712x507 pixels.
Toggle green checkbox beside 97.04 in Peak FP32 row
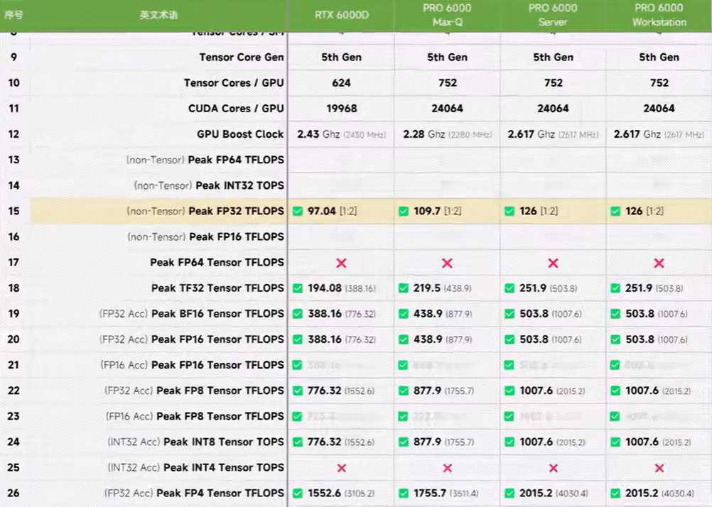coord(298,211)
